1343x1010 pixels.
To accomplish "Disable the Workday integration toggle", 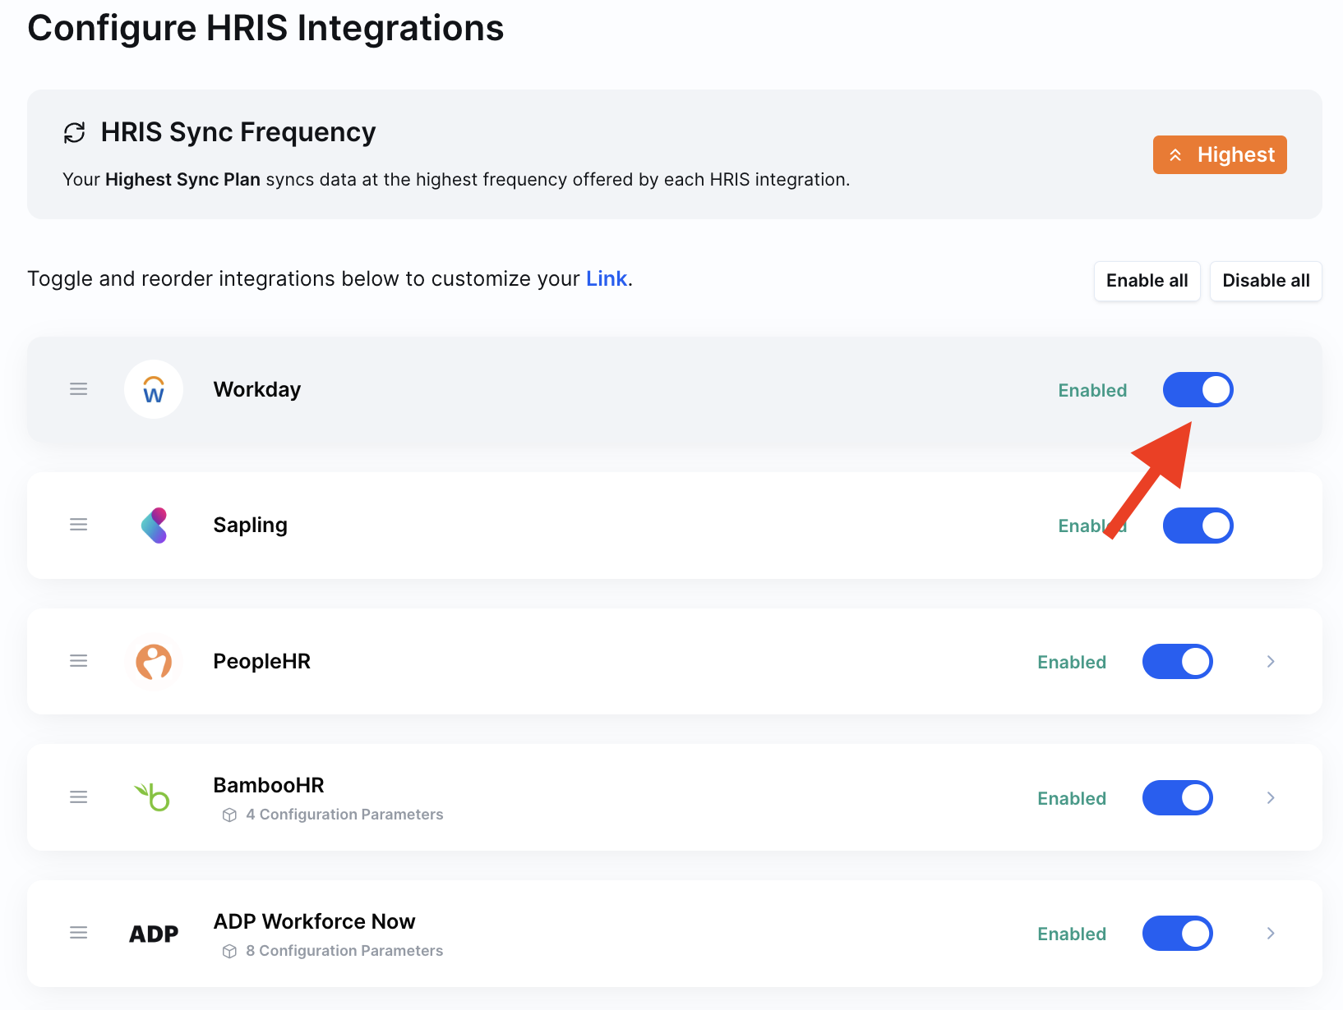I will pyautogui.click(x=1198, y=390).
